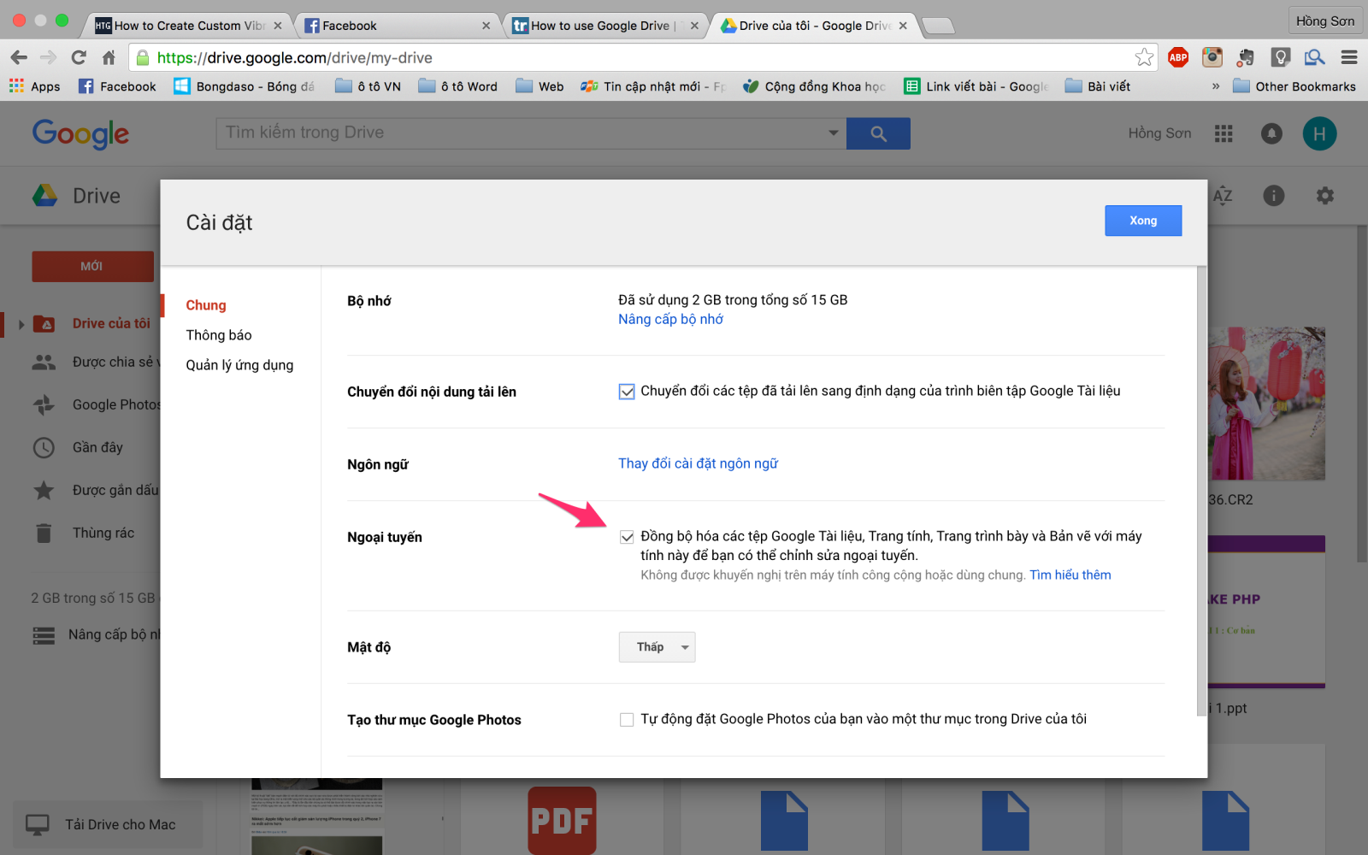Image resolution: width=1368 pixels, height=855 pixels.
Task: Enable automatic Google Photos folder
Action: point(627,719)
